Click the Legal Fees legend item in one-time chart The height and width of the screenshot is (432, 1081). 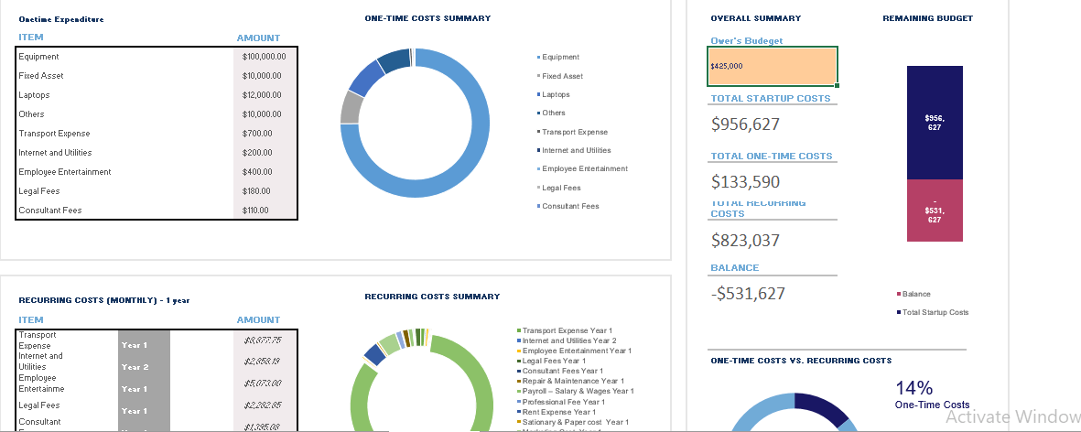coord(561,188)
